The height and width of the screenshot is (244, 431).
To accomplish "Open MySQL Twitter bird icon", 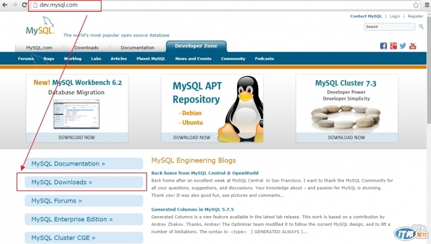I will [x=403, y=46].
